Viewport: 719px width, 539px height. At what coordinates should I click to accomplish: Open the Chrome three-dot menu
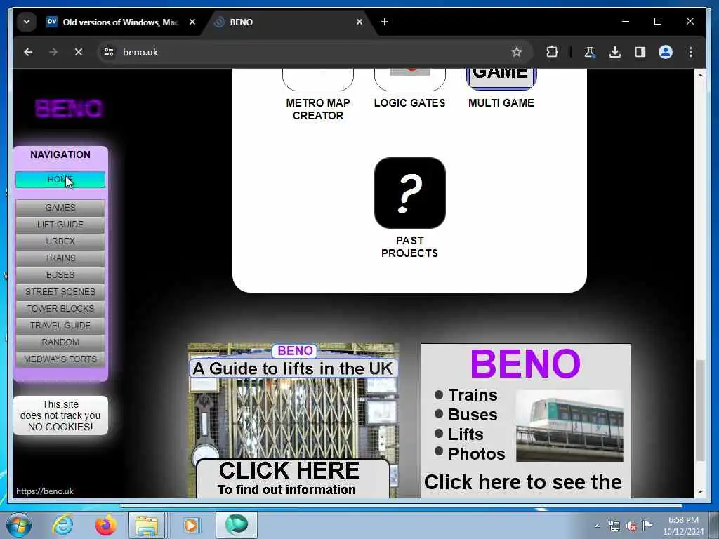pyautogui.click(x=691, y=52)
